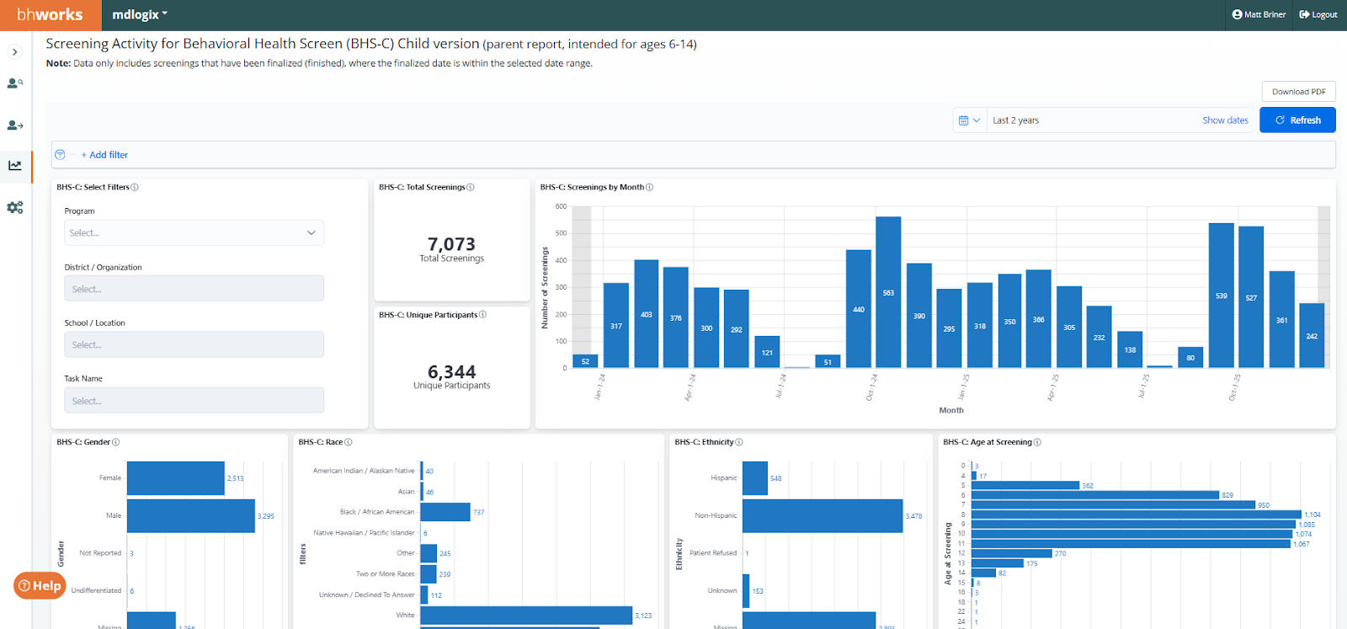Open the calendar date range picker
This screenshot has height=629, width=1347.
tap(969, 120)
